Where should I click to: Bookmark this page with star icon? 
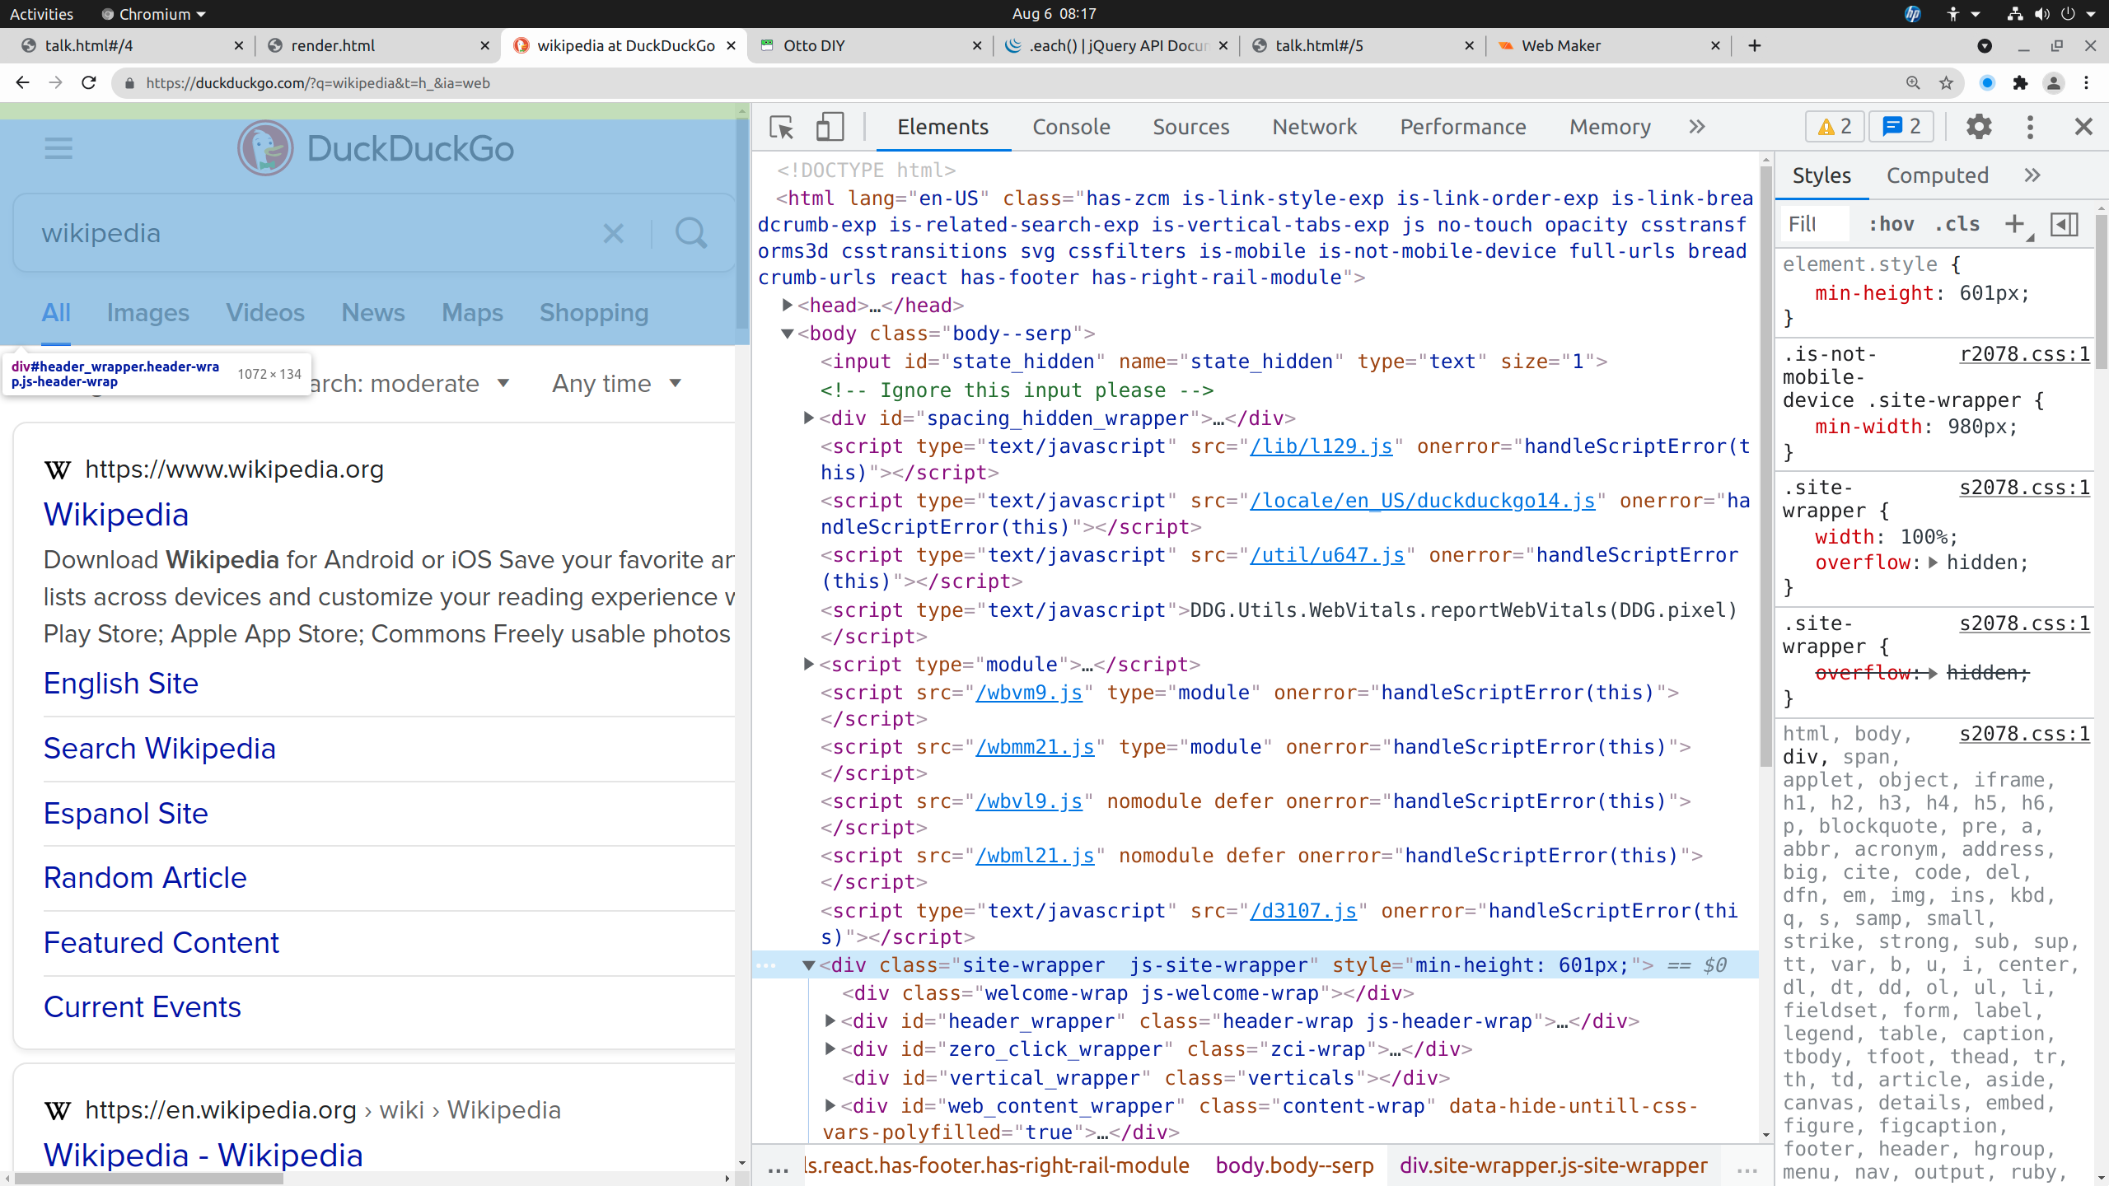point(1946,83)
